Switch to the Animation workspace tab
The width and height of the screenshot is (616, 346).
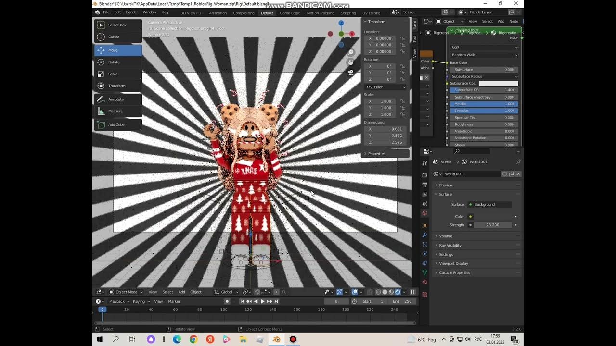(x=218, y=13)
